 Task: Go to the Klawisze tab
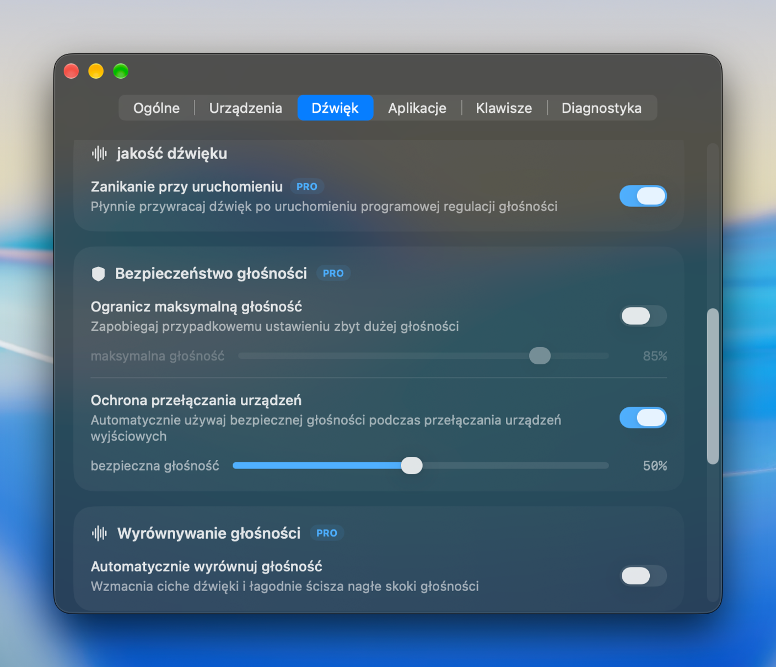click(504, 108)
